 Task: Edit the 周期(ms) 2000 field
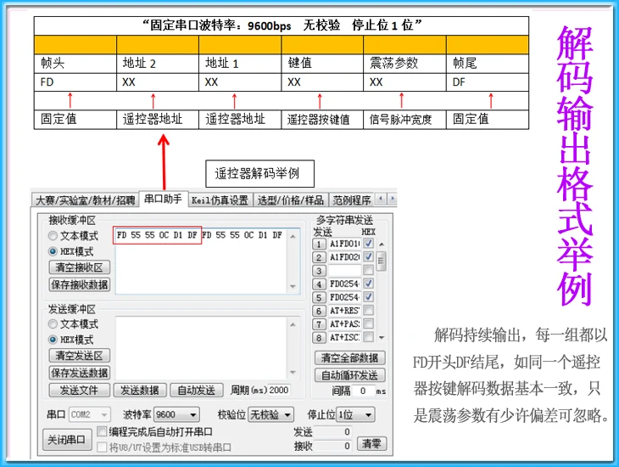click(279, 390)
